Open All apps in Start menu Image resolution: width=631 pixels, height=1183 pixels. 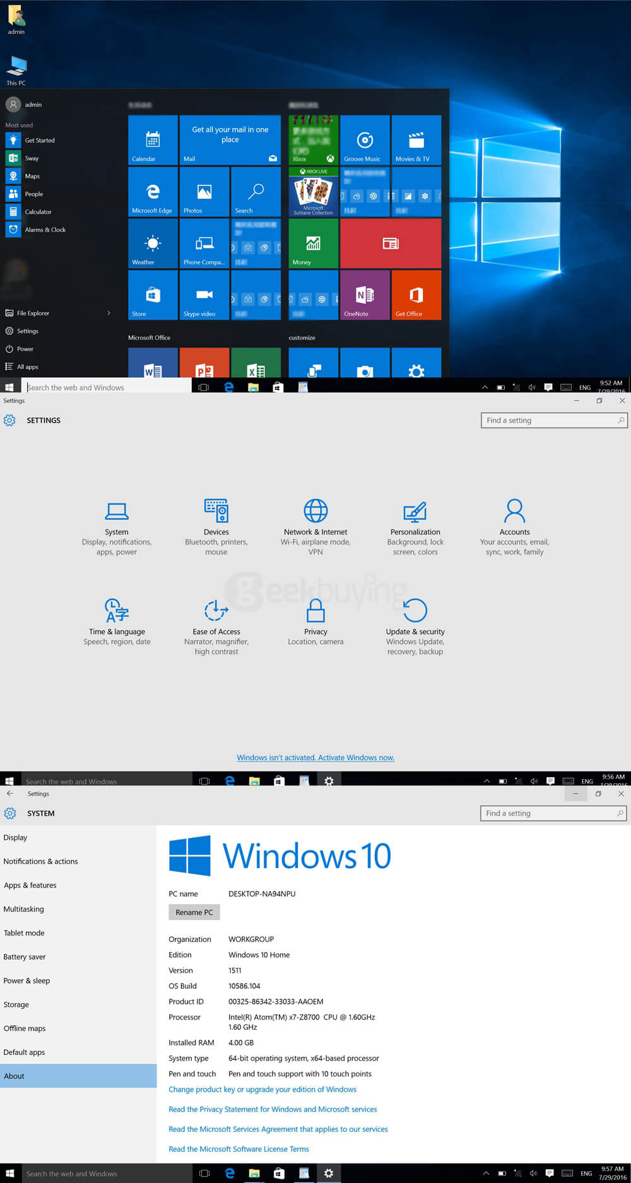27,367
